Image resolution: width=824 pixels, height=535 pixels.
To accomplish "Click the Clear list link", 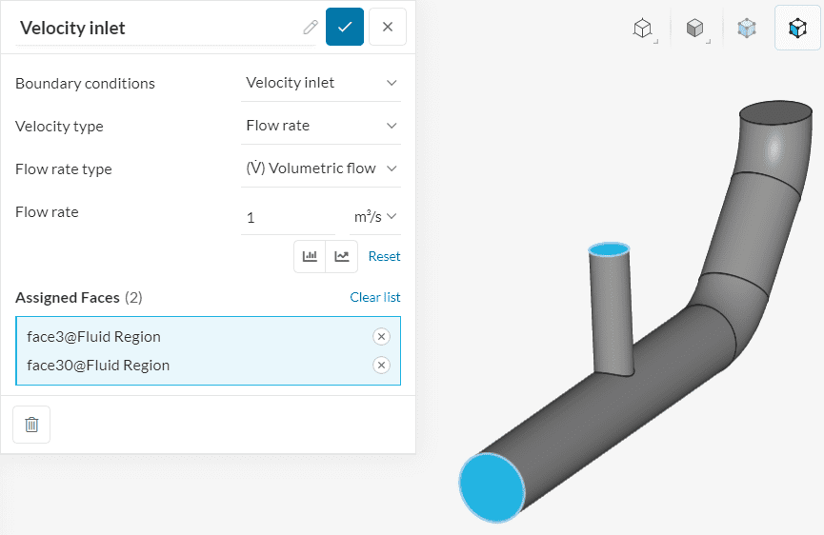I will [x=374, y=297].
